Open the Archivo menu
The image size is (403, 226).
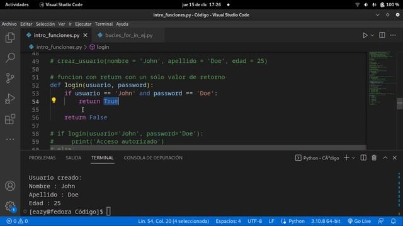tap(9, 24)
